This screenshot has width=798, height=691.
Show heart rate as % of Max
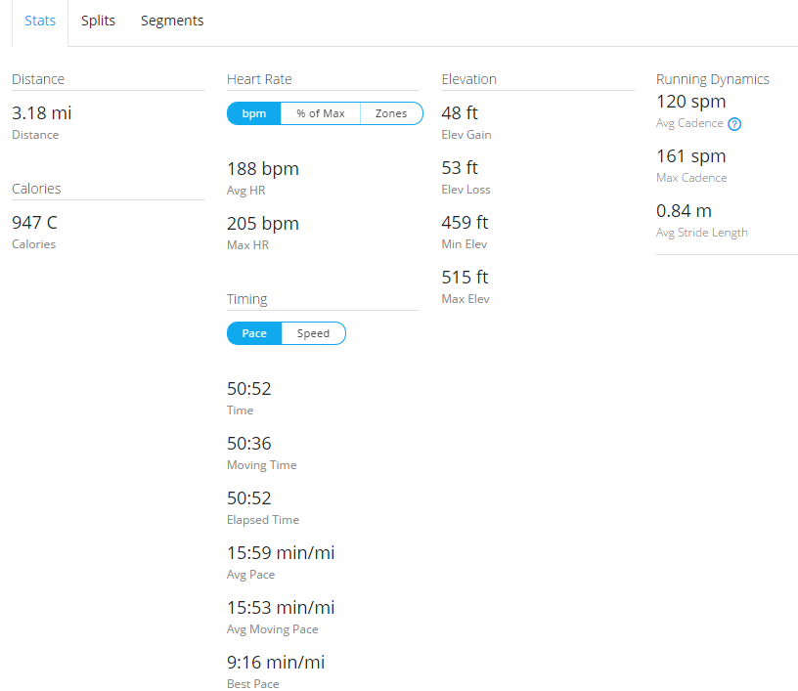coord(321,113)
